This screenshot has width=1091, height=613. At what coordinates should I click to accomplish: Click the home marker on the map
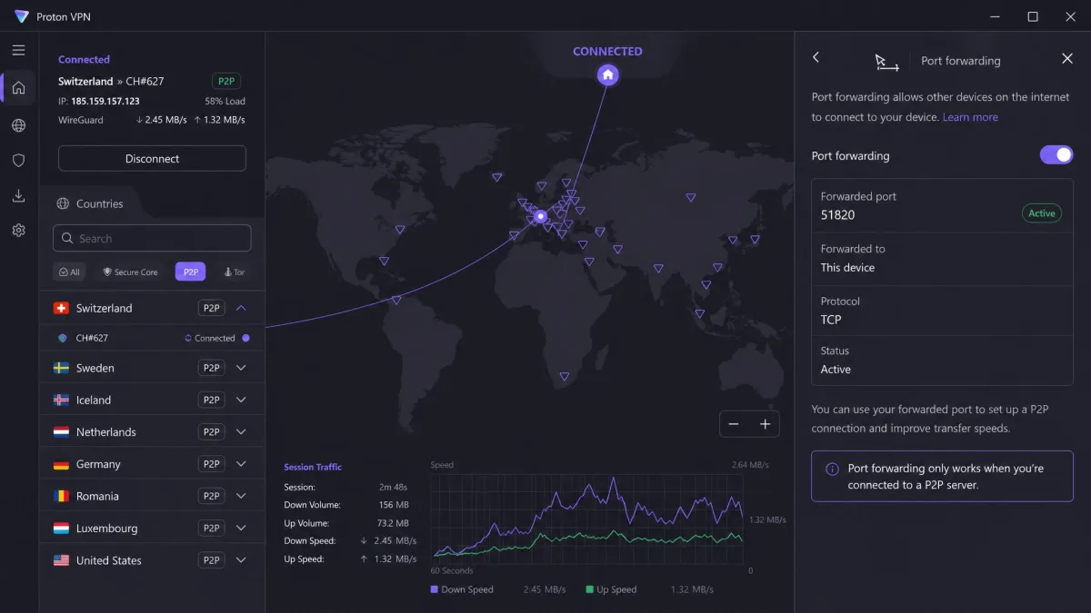(x=607, y=74)
